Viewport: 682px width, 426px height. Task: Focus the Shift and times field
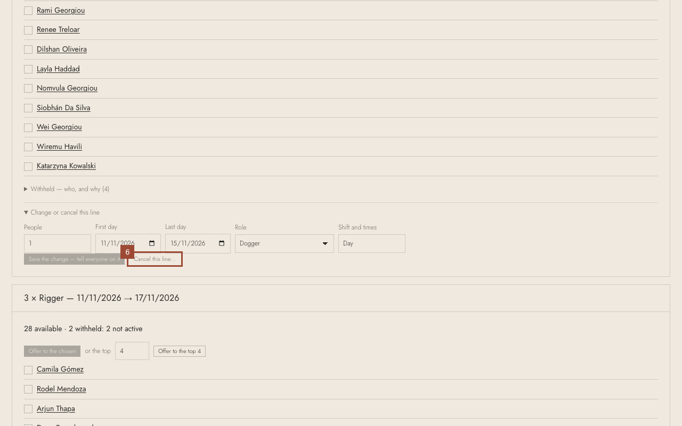click(372, 243)
